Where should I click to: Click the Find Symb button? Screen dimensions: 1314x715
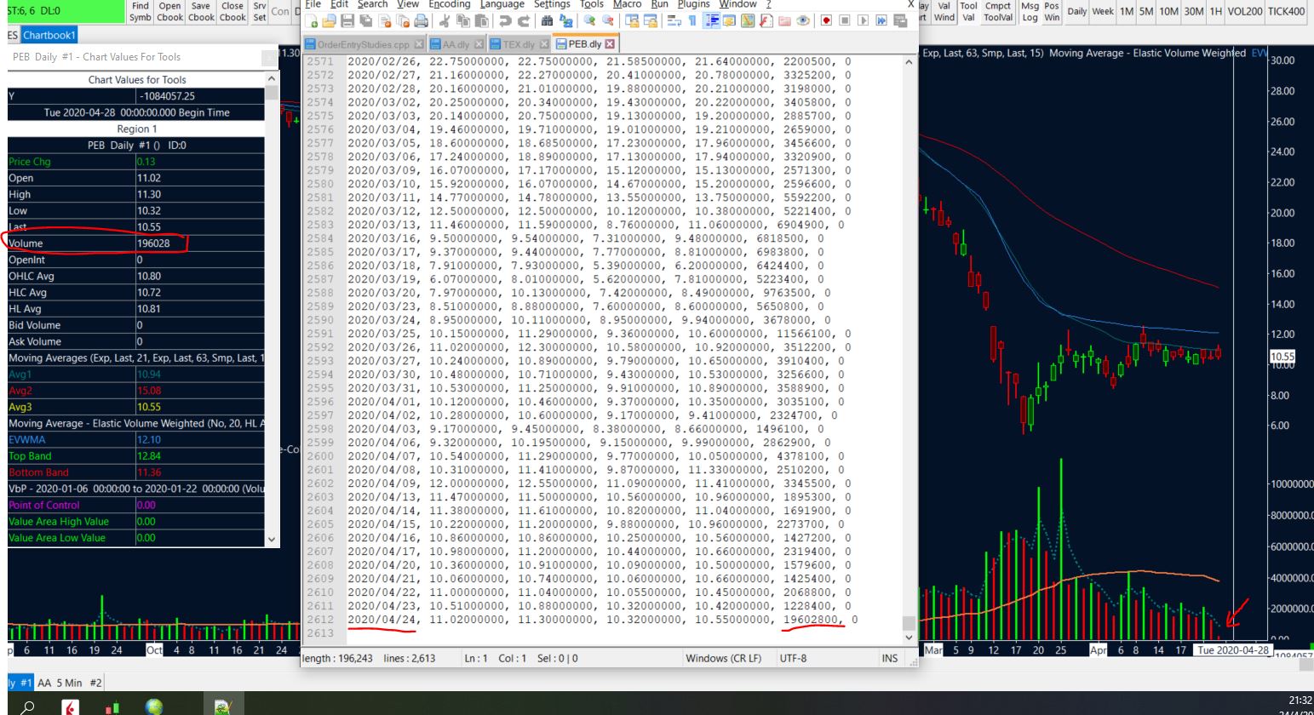tap(141, 11)
